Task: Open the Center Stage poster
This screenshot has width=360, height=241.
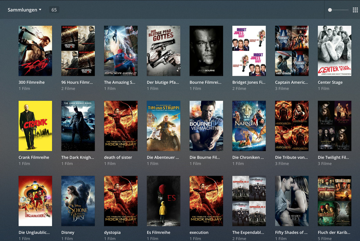Action: (335, 51)
